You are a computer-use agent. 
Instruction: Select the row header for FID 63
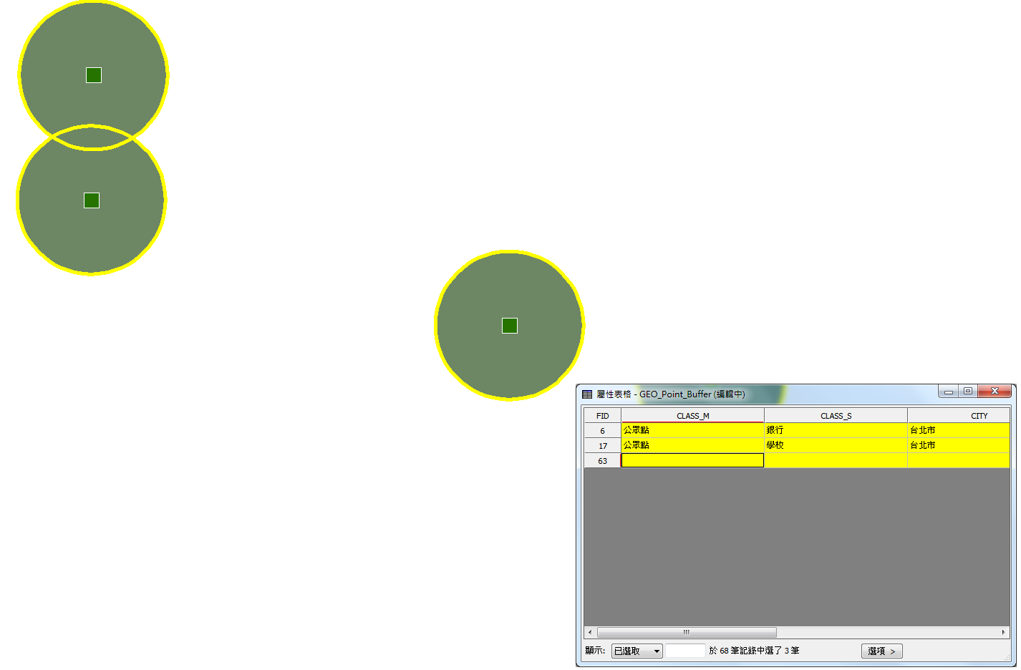pyautogui.click(x=602, y=461)
